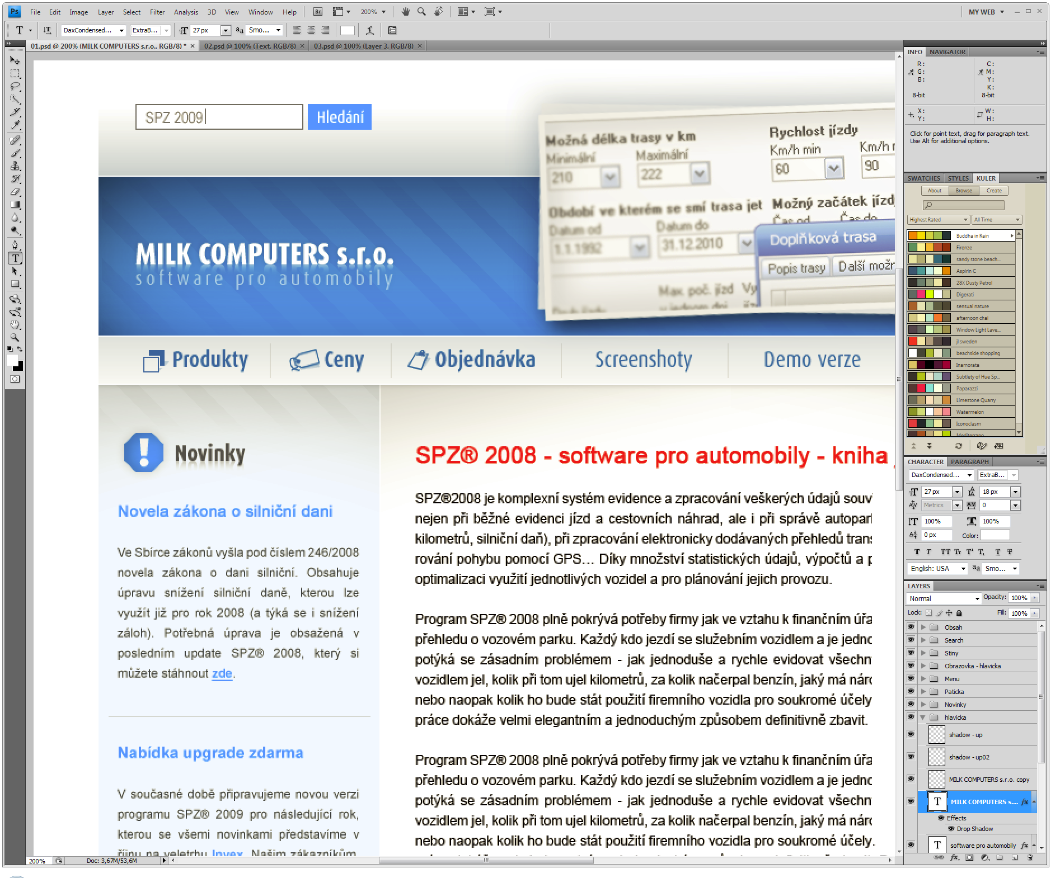The width and height of the screenshot is (1060, 878).
Task: Click the foreground color swatch in toolbox
Action: (13, 361)
